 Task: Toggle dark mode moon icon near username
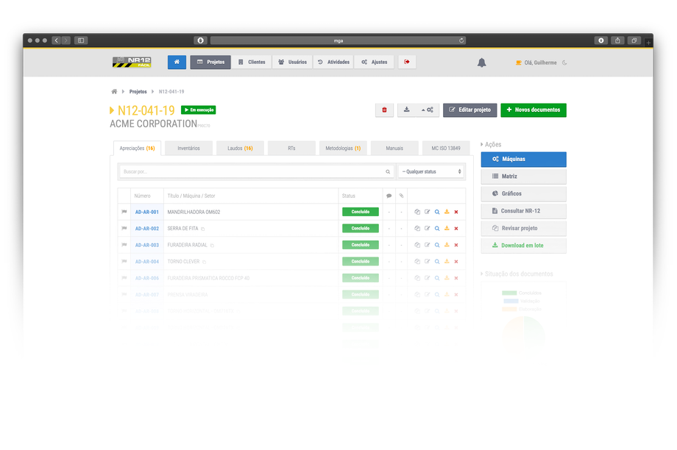point(564,63)
